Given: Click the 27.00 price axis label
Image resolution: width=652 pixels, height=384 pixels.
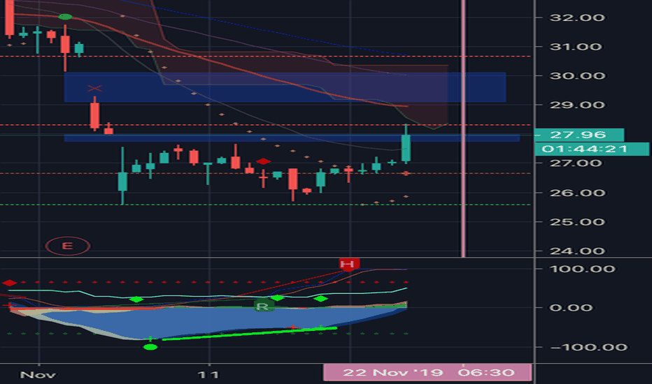Looking at the screenshot, I should [x=576, y=163].
